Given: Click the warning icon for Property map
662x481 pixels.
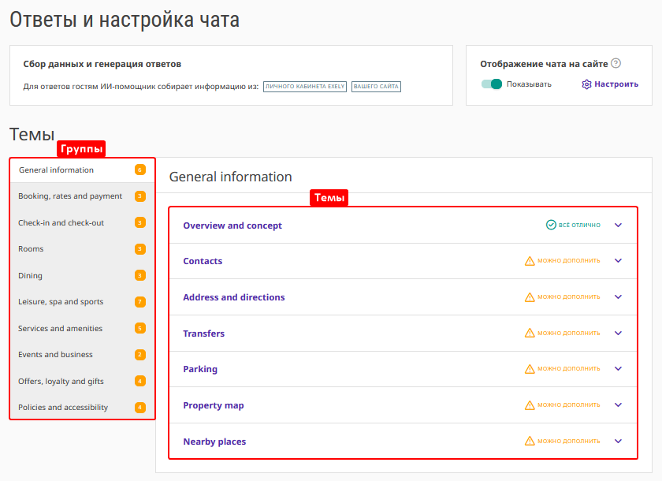Looking at the screenshot, I should click(530, 405).
